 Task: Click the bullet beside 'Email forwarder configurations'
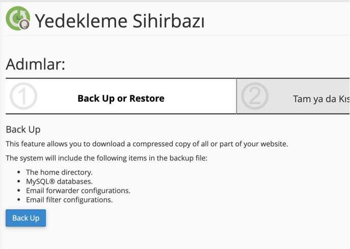tap(19, 191)
